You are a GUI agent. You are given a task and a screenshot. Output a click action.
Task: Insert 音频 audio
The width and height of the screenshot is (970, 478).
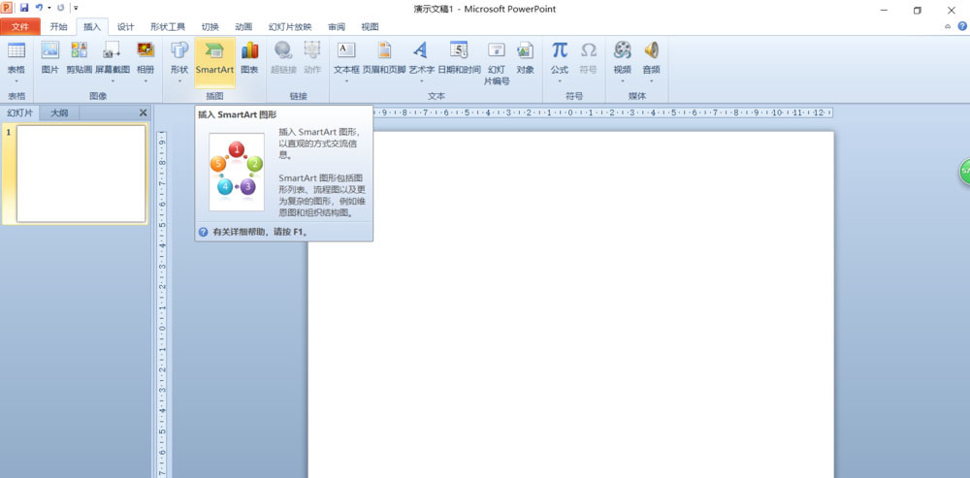pos(651,50)
